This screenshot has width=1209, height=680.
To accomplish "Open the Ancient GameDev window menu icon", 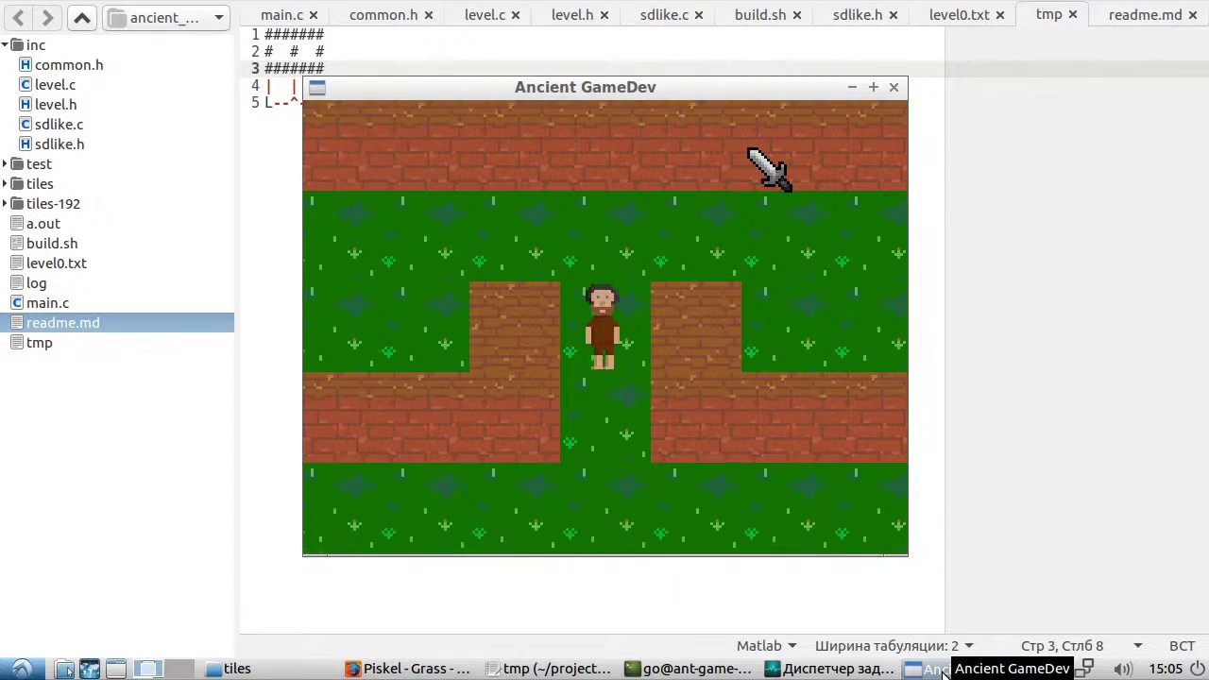I will tap(316, 88).
